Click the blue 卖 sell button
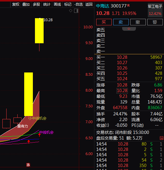The image size is (164, 170). [x=121, y=22]
